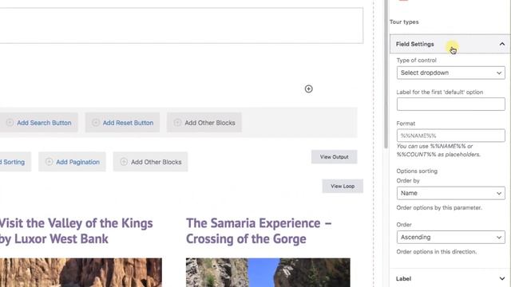Click the Options sorting heading text
The height and width of the screenshot is (287, 511).
(417, 171)
